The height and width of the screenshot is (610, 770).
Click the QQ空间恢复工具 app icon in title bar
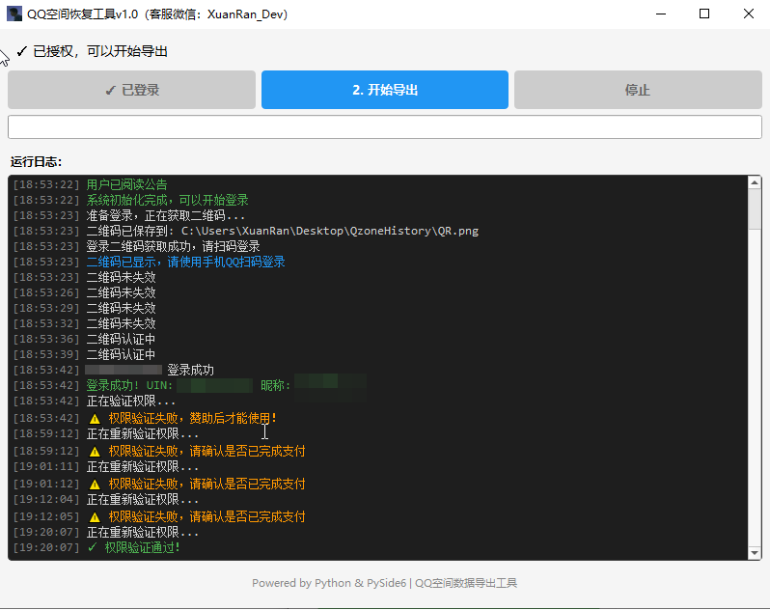tap(14, 14)
